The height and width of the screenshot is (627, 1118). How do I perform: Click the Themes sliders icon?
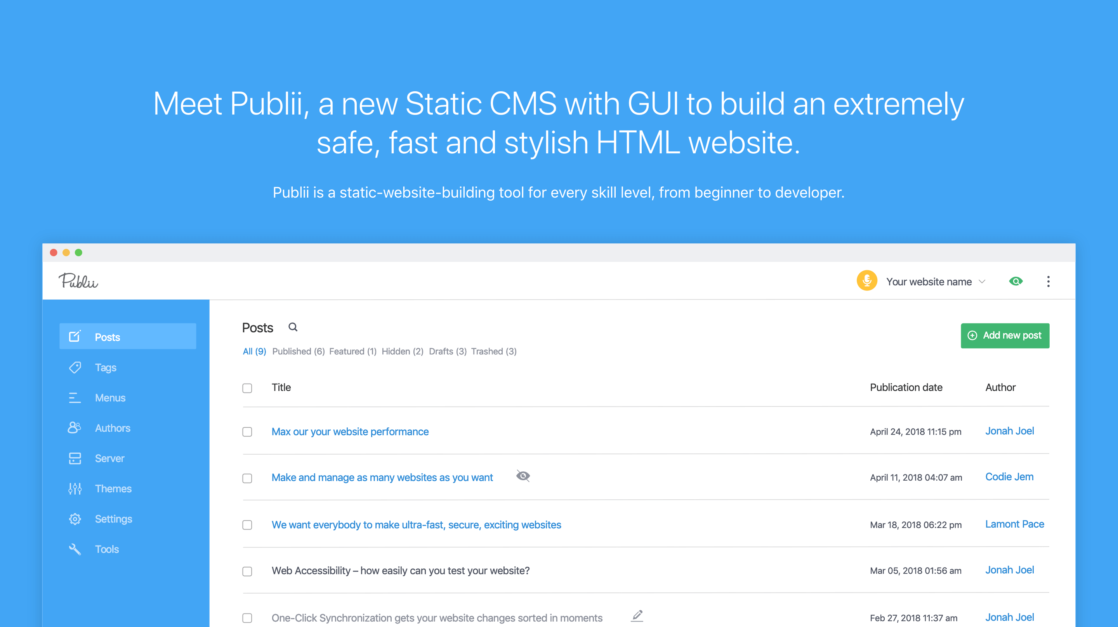75,488
